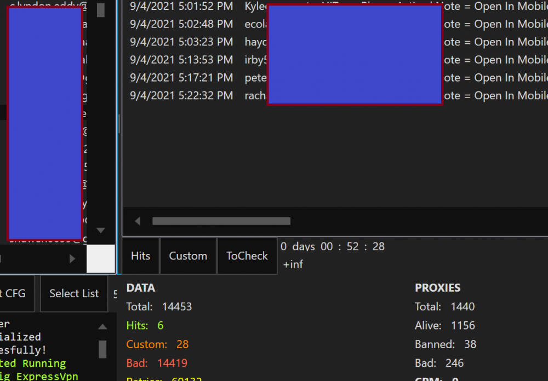Screen dimensions: 548x381
Task: Select the hit row at 5:02:48 PM
Action: pyautogui.click(x=181, y=24)
